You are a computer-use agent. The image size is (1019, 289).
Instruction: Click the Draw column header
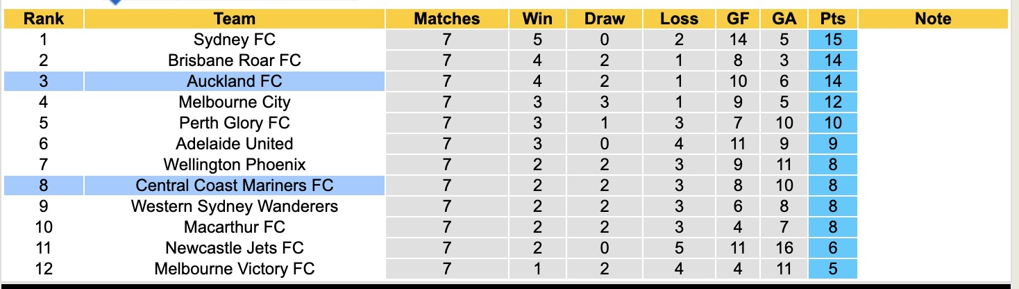604,19
